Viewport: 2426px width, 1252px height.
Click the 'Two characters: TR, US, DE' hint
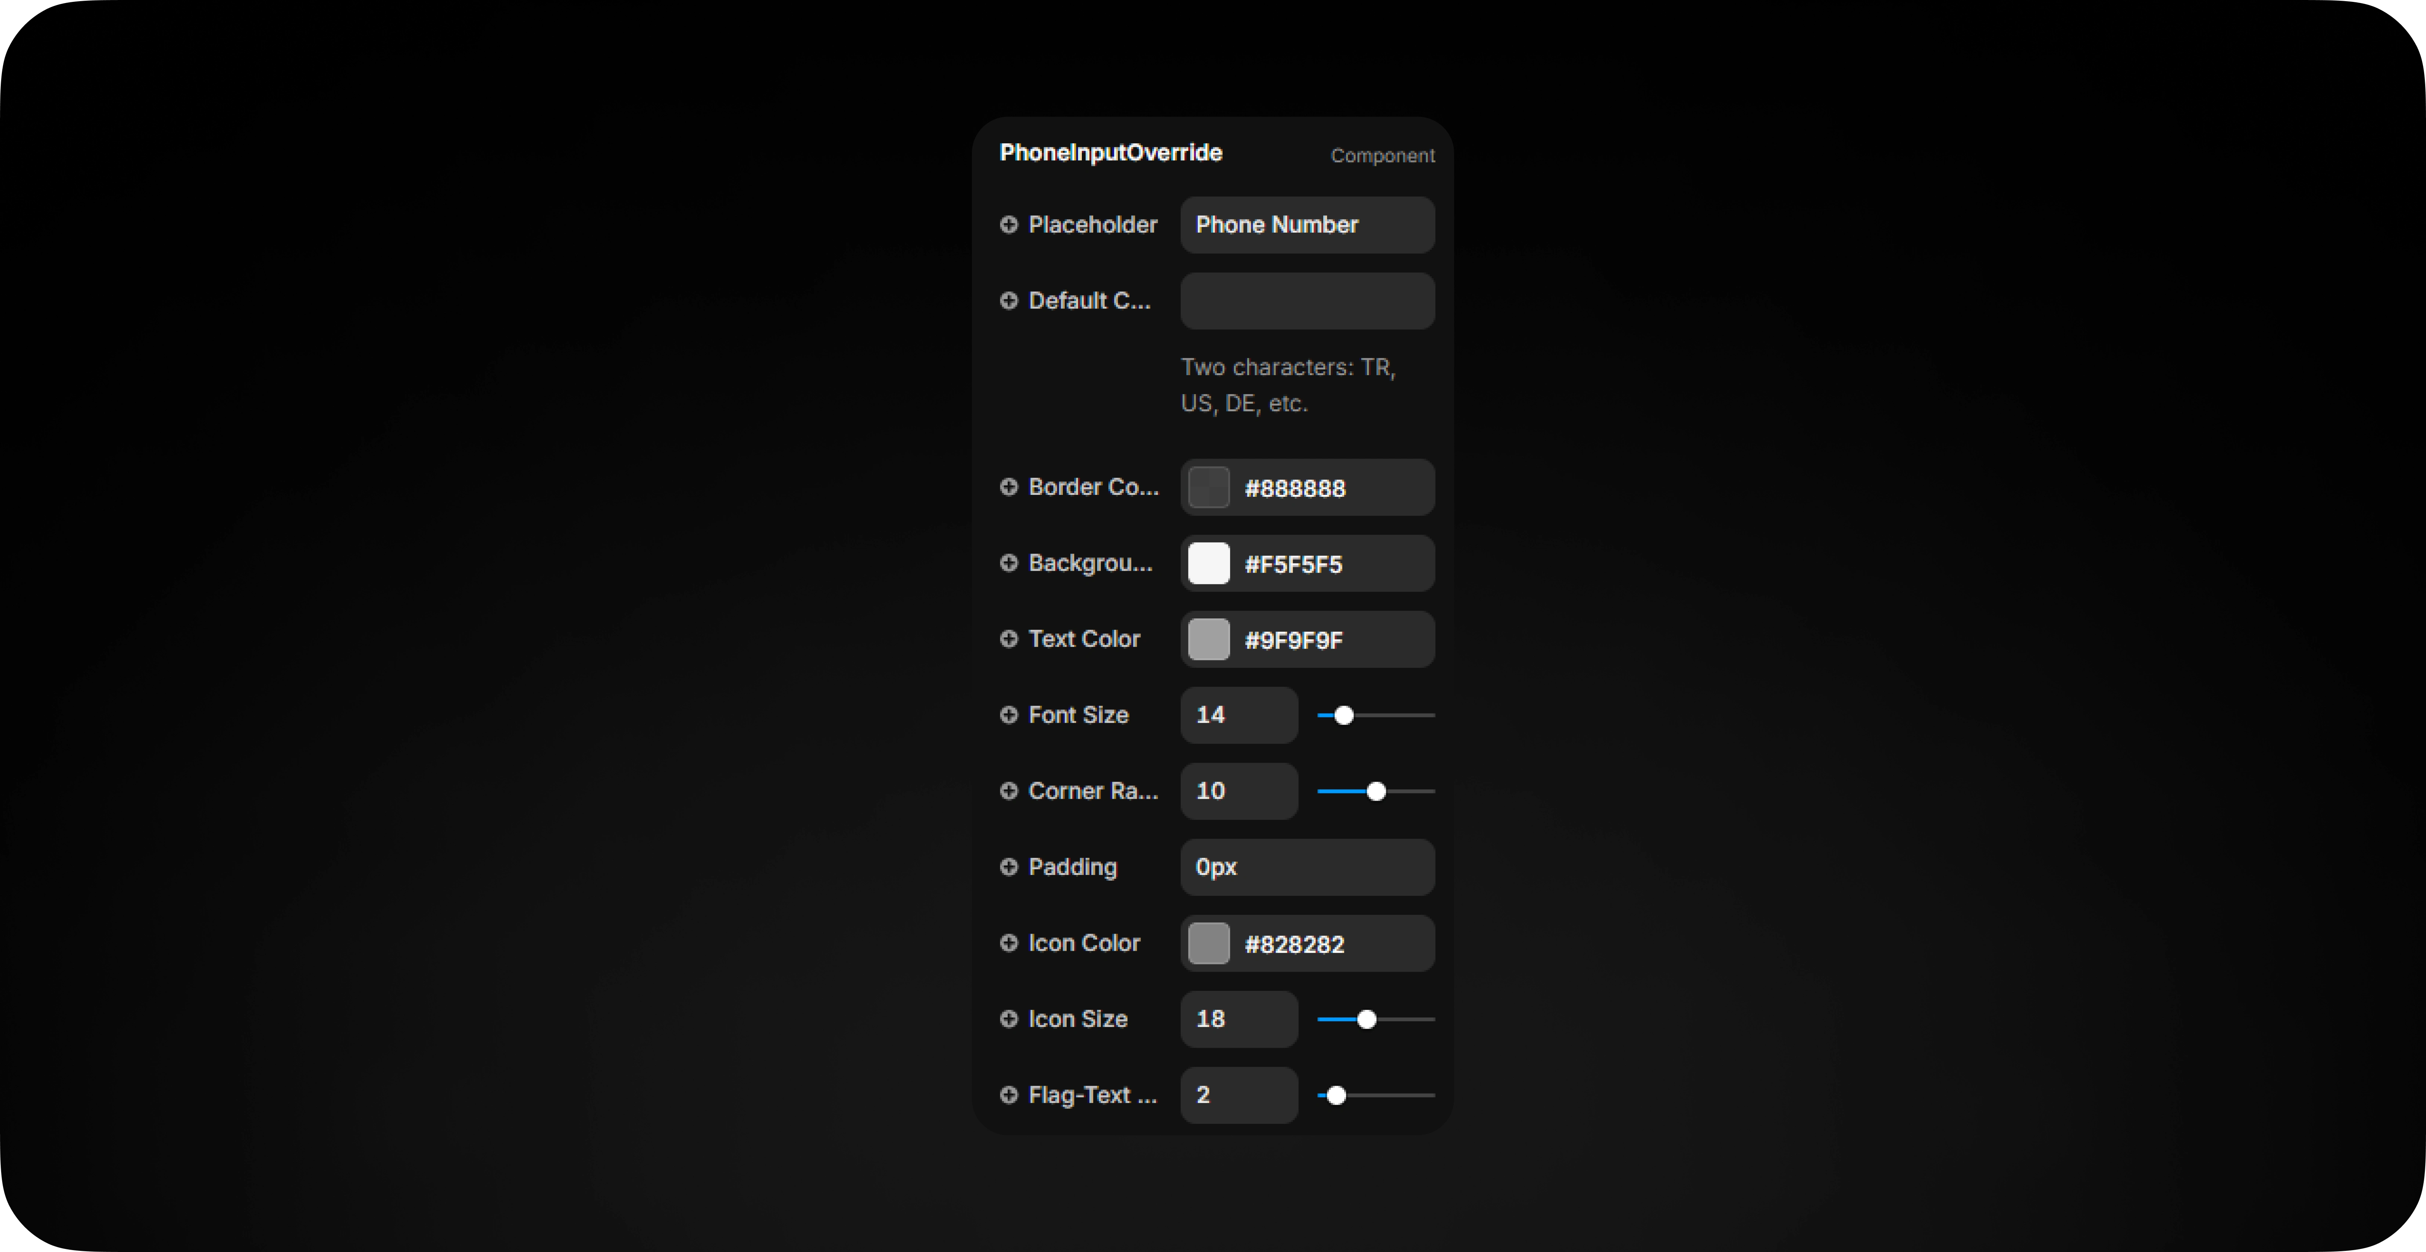[x=1288, y=385]
